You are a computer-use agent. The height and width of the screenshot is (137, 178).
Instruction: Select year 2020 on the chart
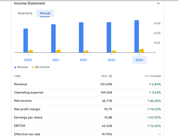(28, 60)
